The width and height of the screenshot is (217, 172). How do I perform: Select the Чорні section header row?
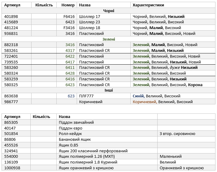[x=109, y=11]
